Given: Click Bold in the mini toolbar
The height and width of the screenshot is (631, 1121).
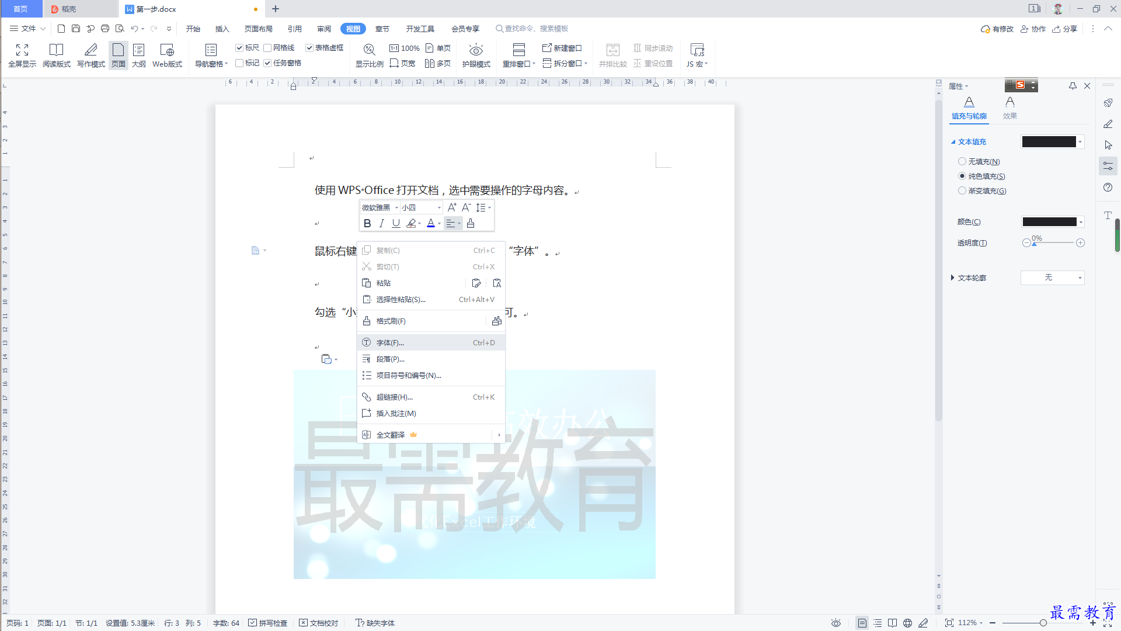Looking at the screenshot, I should 367,223.
